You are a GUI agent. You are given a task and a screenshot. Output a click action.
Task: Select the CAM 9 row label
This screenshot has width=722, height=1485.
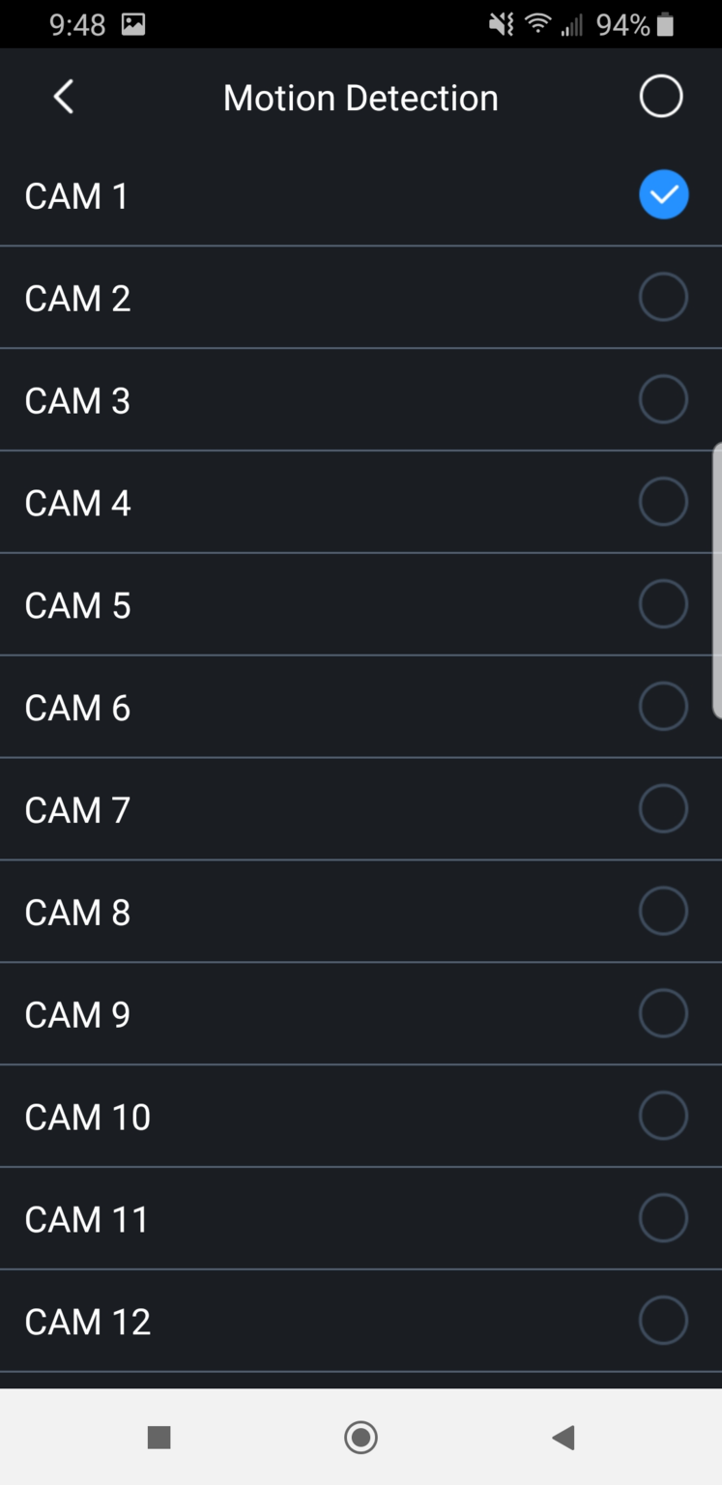point(77,1015)
